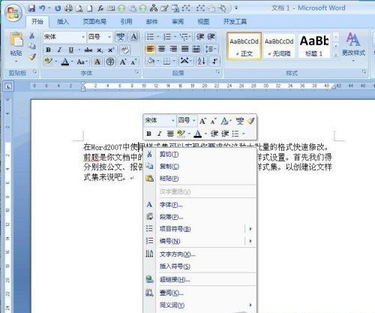Click the Office Button orb
Image resolution: width=375 pixels, height=313 pixels.
(x=13, y=13)
